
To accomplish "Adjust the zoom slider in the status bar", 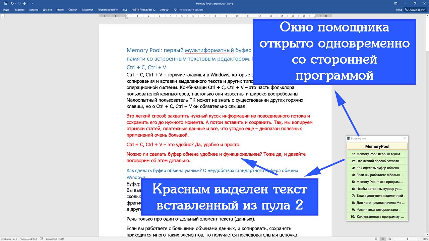I will coord(408,239).
